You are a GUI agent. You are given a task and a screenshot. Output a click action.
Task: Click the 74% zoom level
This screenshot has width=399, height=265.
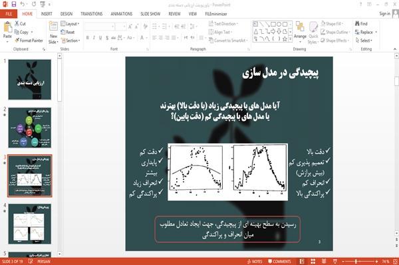386,262
